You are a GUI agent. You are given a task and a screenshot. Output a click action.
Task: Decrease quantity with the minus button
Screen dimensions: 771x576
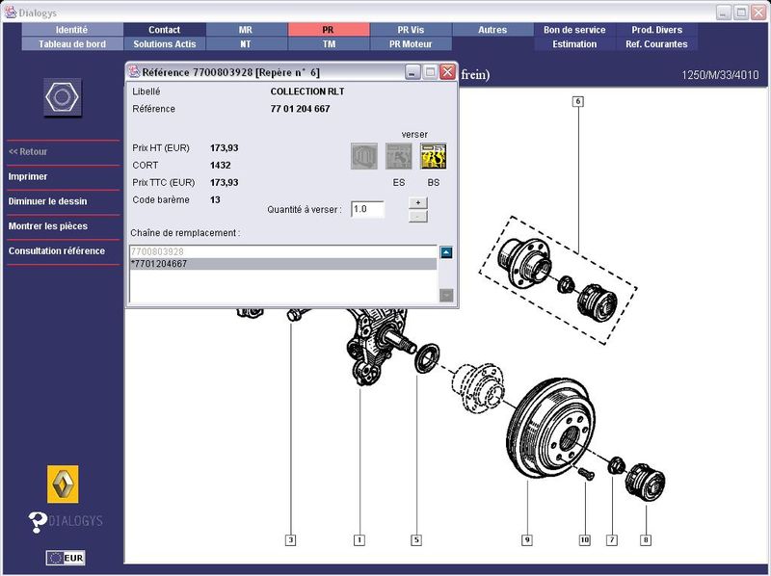coord(418,217)
